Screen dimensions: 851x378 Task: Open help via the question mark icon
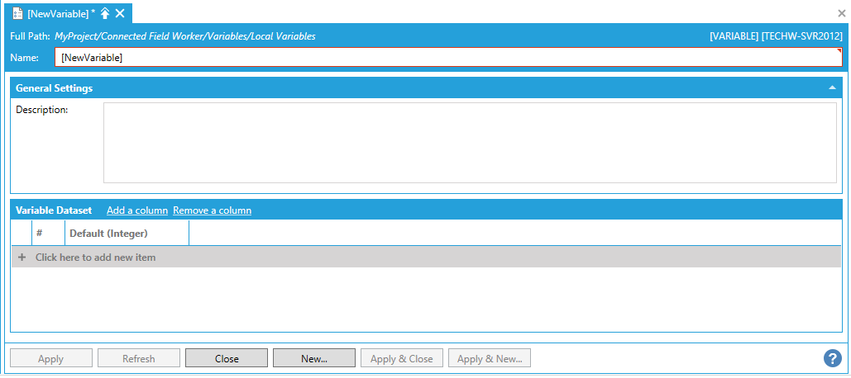click(832, 358)
